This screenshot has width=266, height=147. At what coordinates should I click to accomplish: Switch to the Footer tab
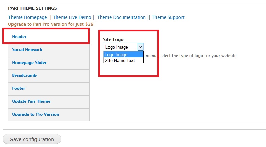pos(19,88)
